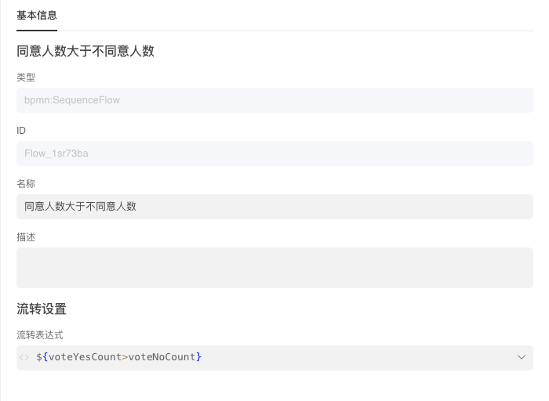Click the ID field showing Flow_1sr73ba
The image size is (549, 401).
[274, 154]
